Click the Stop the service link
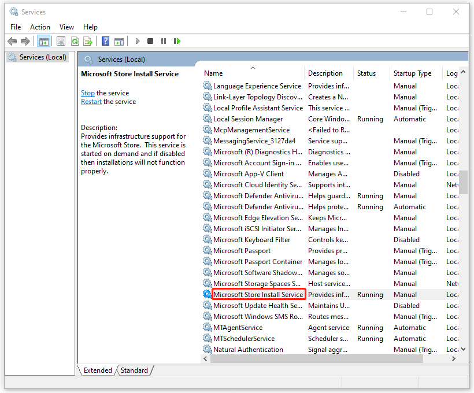 click(x=87, y=92)
